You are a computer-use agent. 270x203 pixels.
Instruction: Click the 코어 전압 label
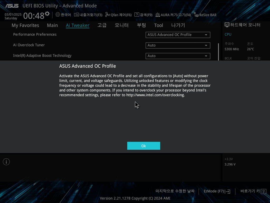(x=254, y=58)
